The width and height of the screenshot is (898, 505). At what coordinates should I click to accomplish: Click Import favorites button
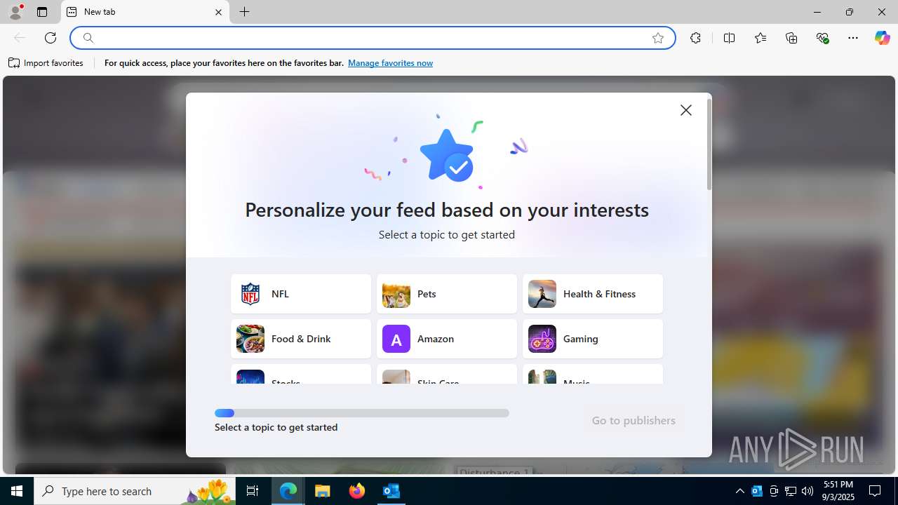[46, 63]
